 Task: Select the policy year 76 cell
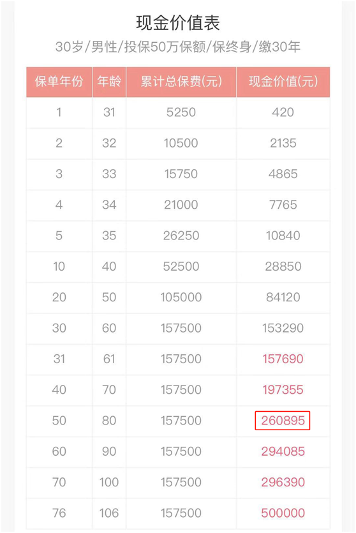tap(59, 513)
